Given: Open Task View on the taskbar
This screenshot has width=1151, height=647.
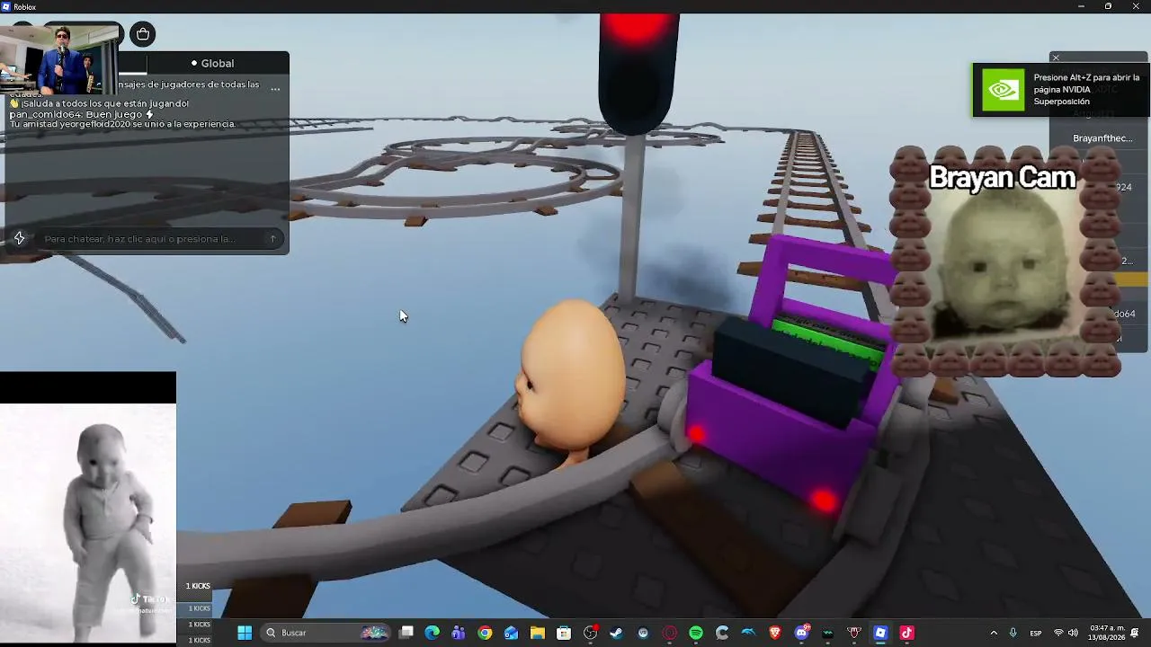Looking at the screenshot, I should click(406, 633).
